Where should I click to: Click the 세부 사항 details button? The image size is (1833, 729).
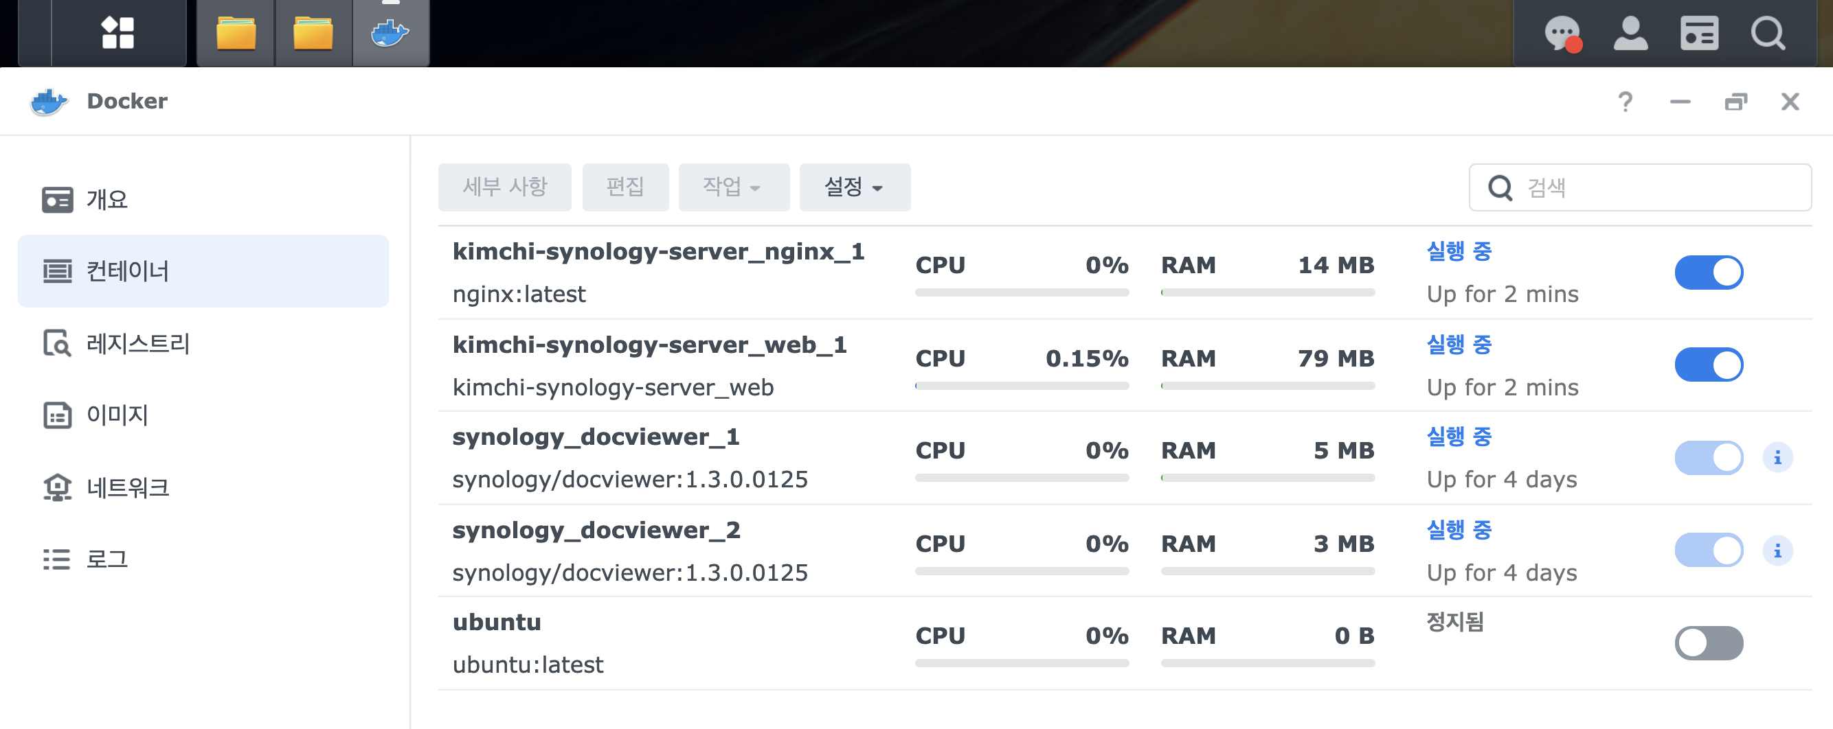(504, 187)
